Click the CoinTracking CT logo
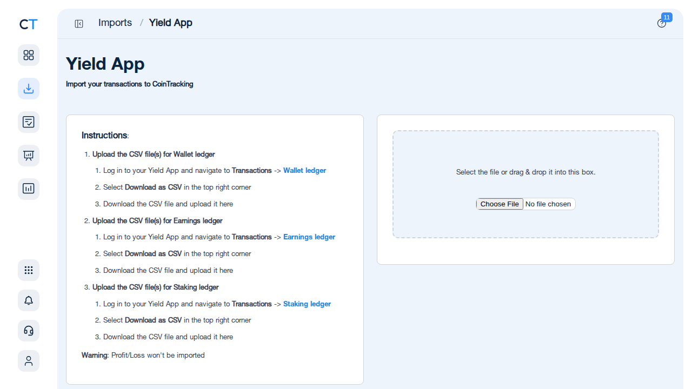Viewport: 692px width, 389px height. pyautogui.click(x=29, y=24)
